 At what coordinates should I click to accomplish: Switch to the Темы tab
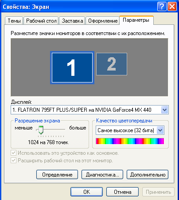pyautogui.click(x=14, y=21)
